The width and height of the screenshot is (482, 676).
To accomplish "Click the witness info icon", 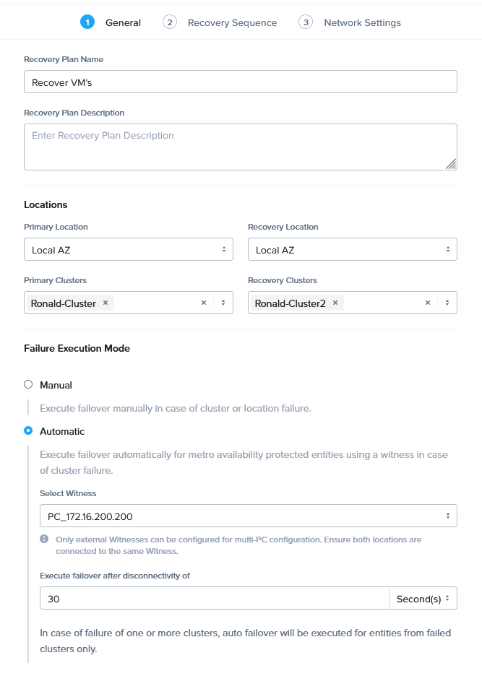I will [x=44, y=539].
